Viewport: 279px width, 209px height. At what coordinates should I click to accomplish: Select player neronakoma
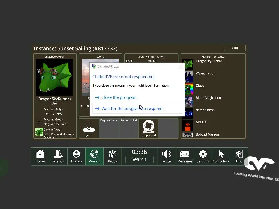pyautogui.click(x=205, y=110)
